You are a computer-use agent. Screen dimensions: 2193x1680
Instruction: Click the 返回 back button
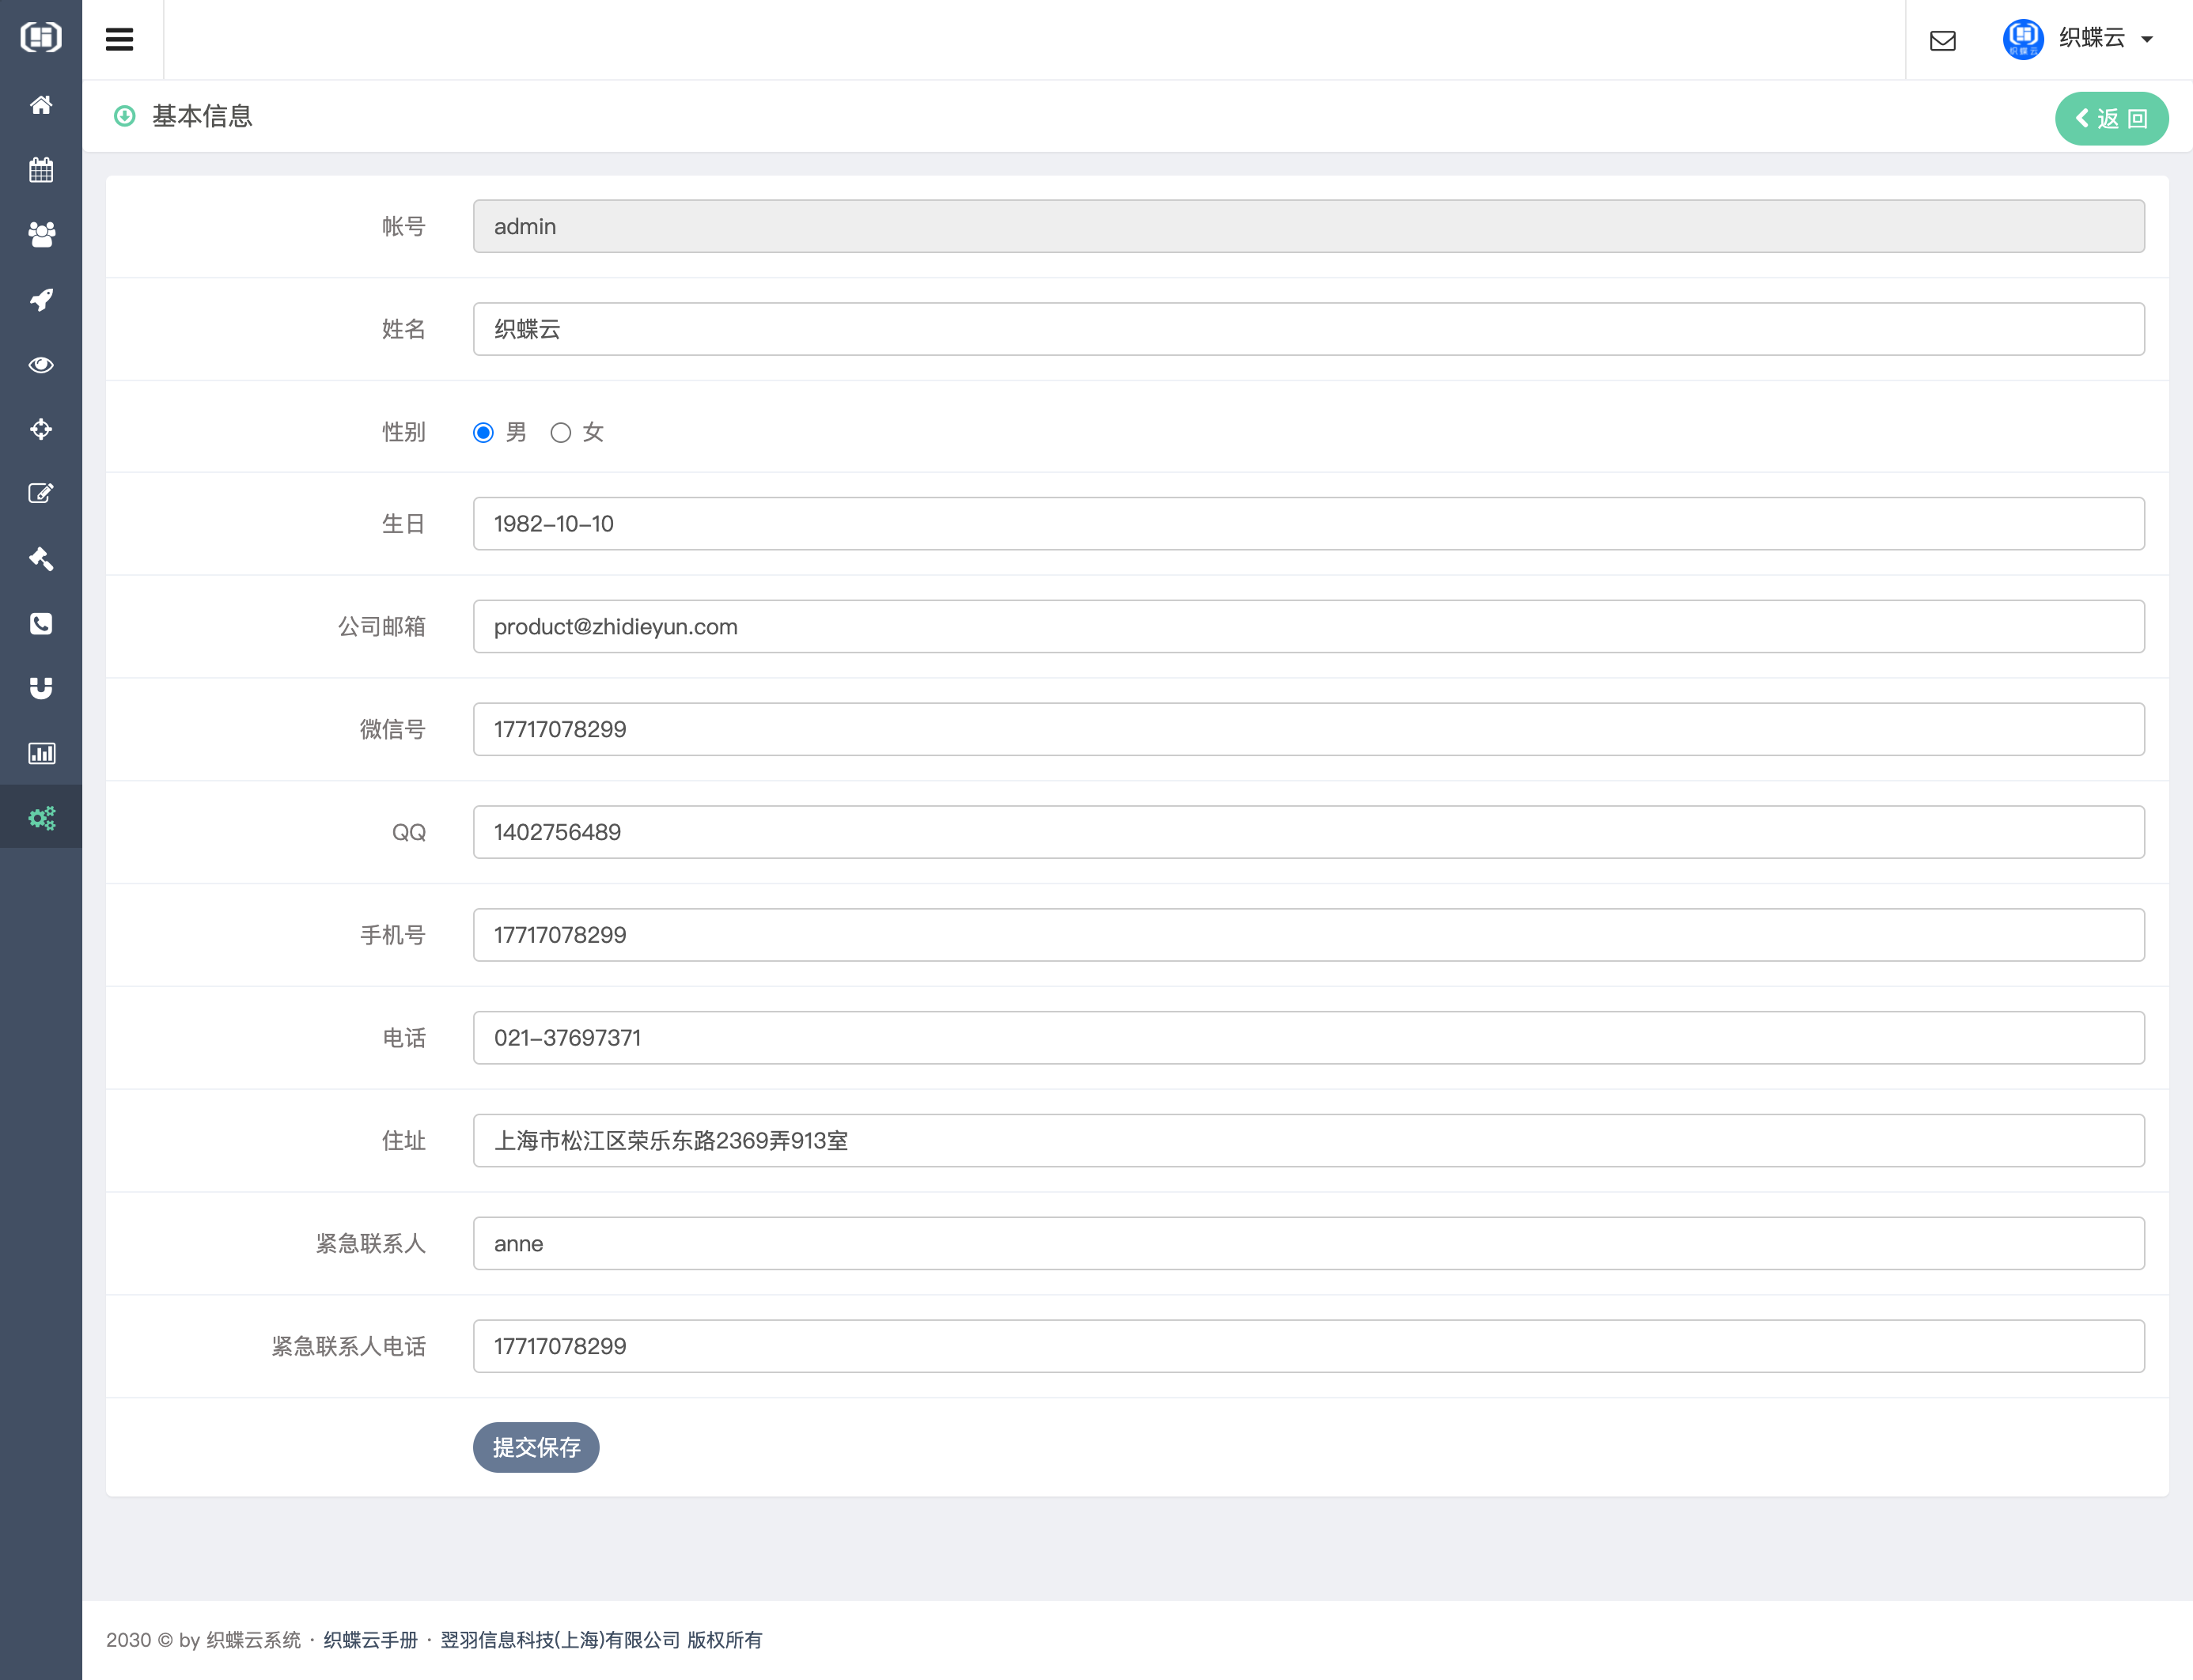(2111, 118)
